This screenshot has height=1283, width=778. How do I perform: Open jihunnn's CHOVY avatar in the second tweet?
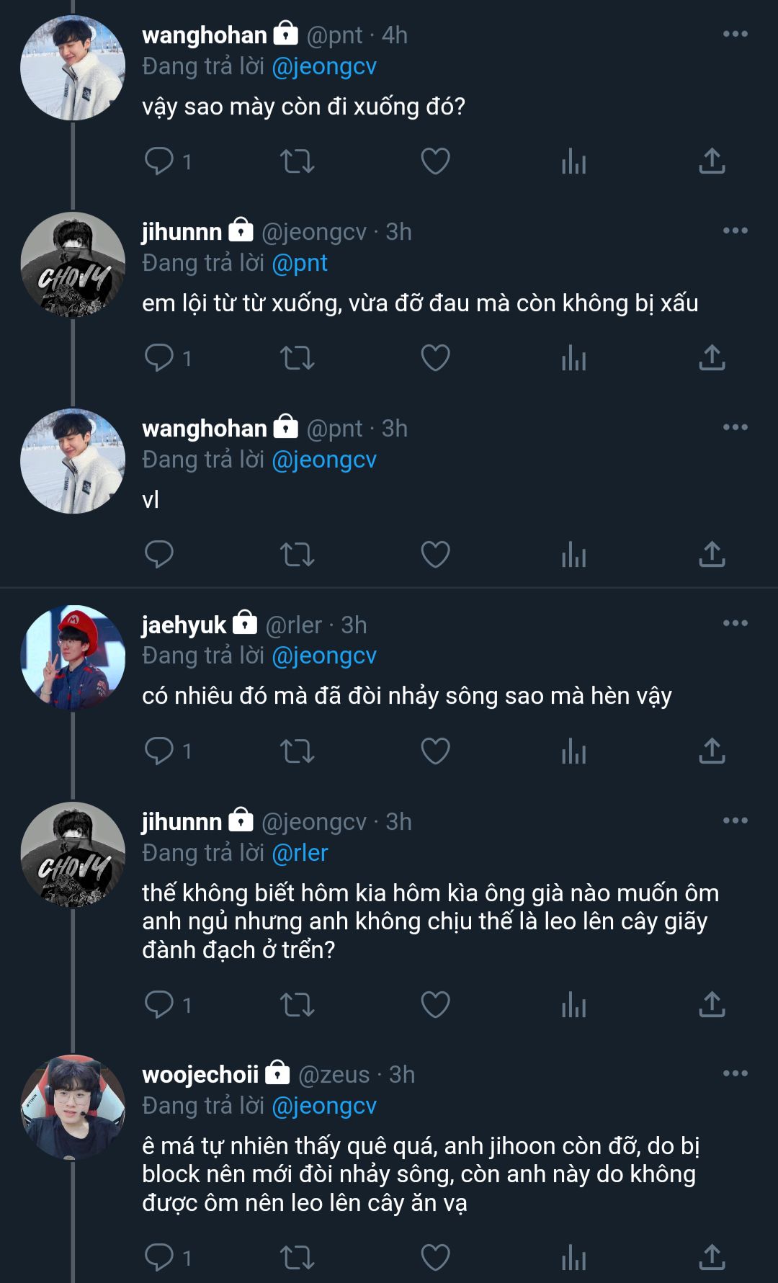pyautogui.click(x=73, y=264)
